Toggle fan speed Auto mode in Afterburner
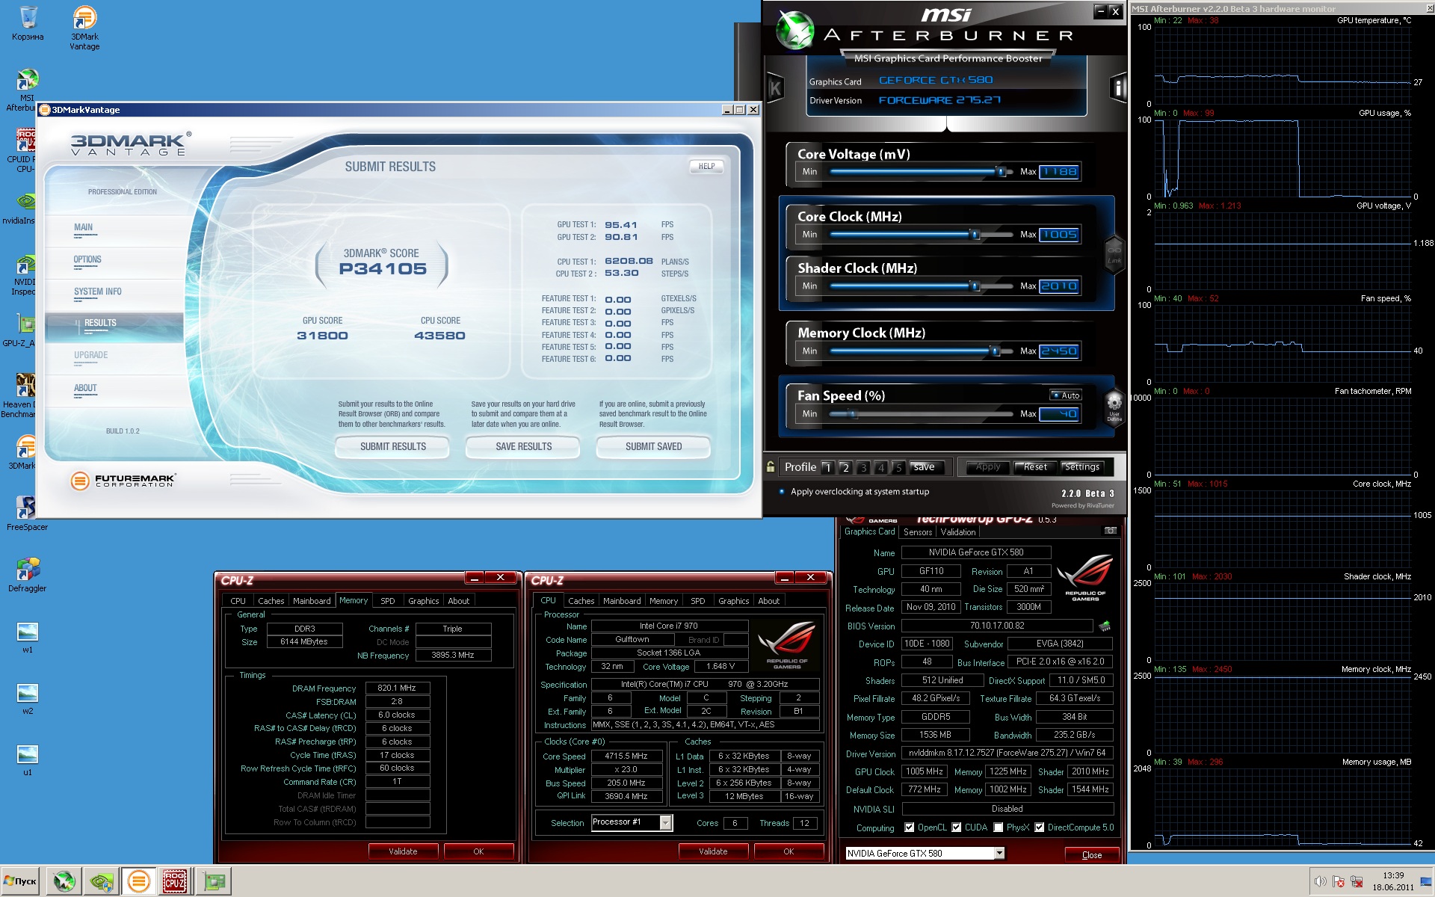Image resolution: width=1435 pixels, height=897 pixels. (x=1065, y=395)
